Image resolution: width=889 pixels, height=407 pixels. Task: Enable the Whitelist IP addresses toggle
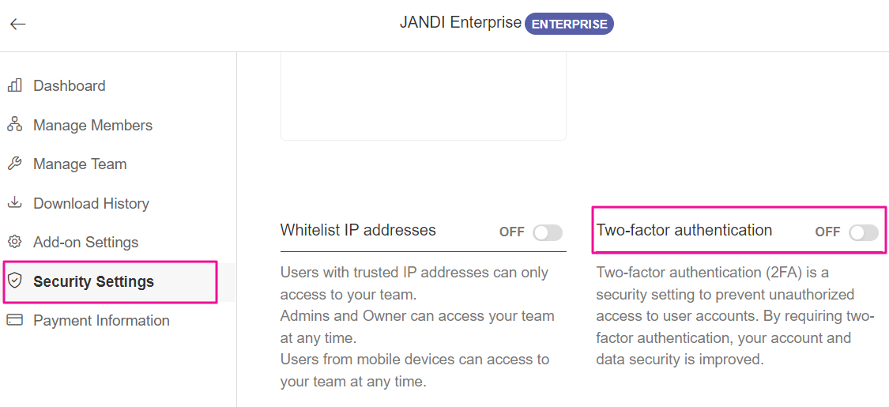click(x=547, y=232)
